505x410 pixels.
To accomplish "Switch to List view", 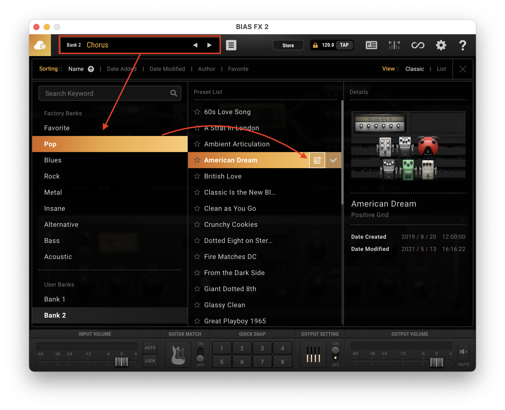I will coord(441,69).
